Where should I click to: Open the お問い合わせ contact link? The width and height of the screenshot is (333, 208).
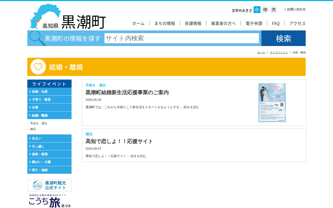tap(295, 9)
